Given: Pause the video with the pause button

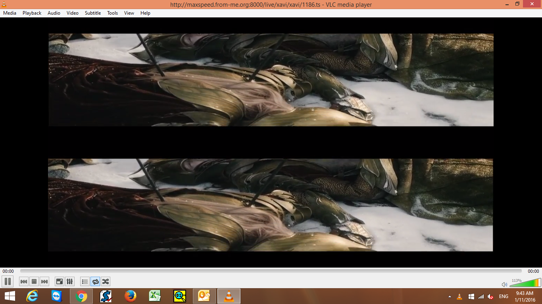Looking at the screenshot, I should pos(8,281).
